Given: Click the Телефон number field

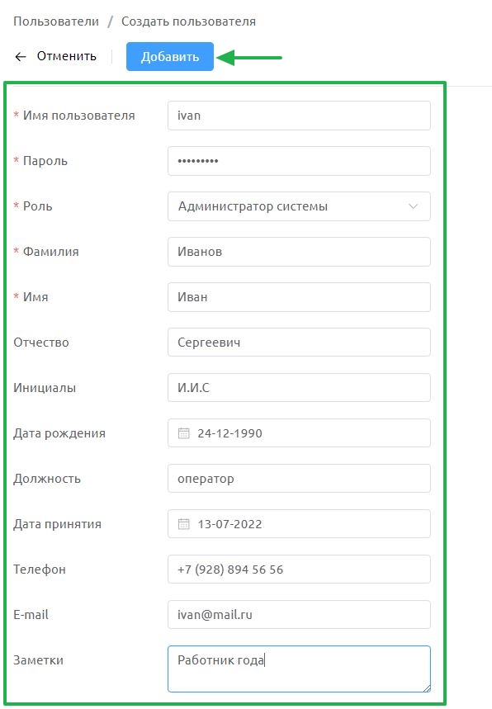Looking at the screenshot, I should (299, 570).
